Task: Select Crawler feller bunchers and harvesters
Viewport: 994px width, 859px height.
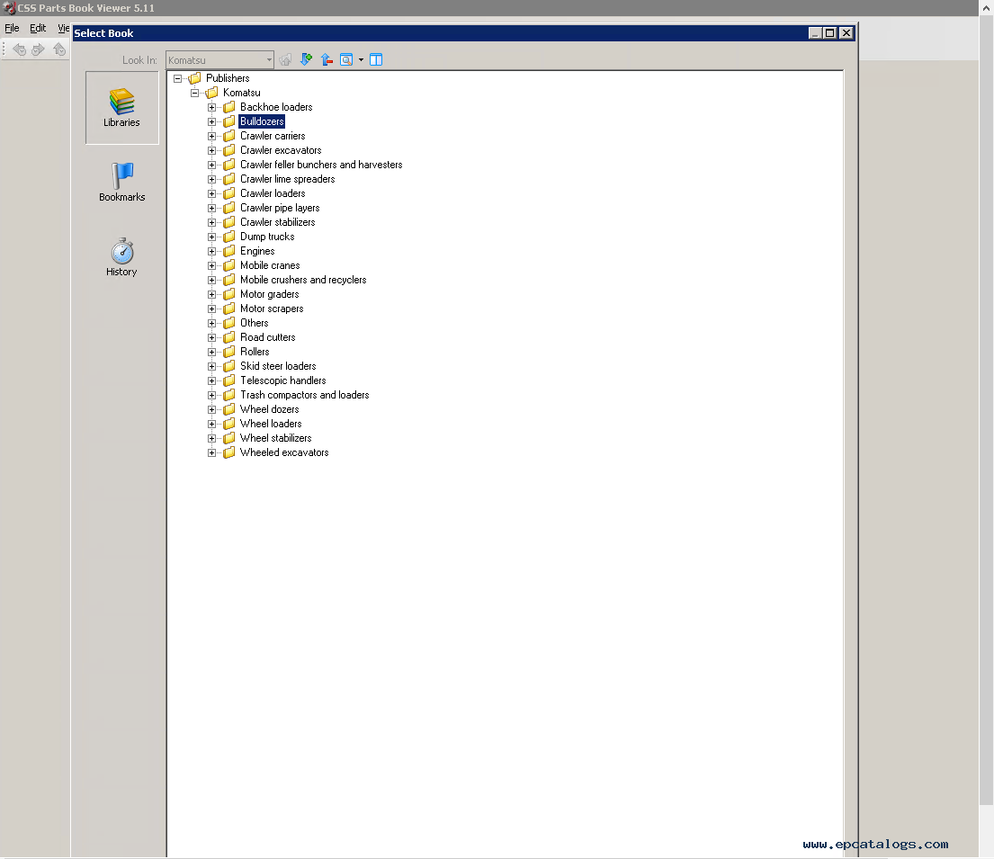Action: 321,165
